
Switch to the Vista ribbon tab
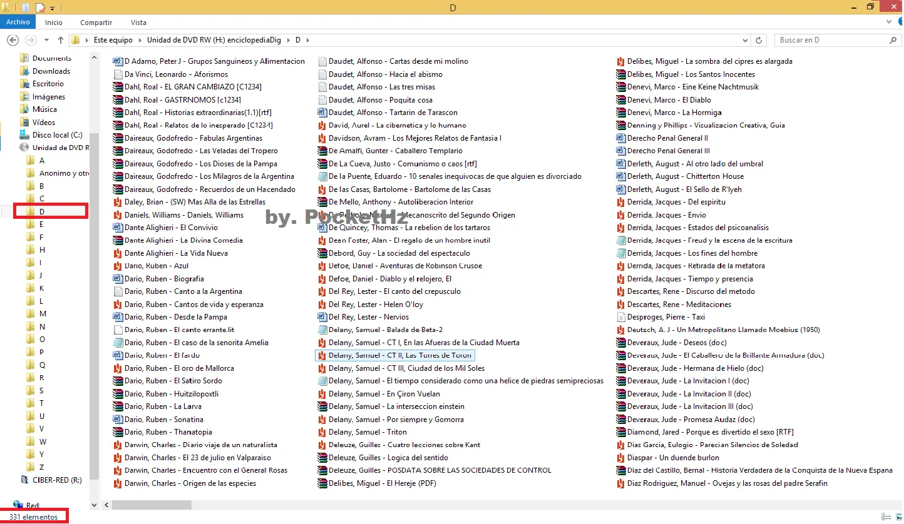138,23
